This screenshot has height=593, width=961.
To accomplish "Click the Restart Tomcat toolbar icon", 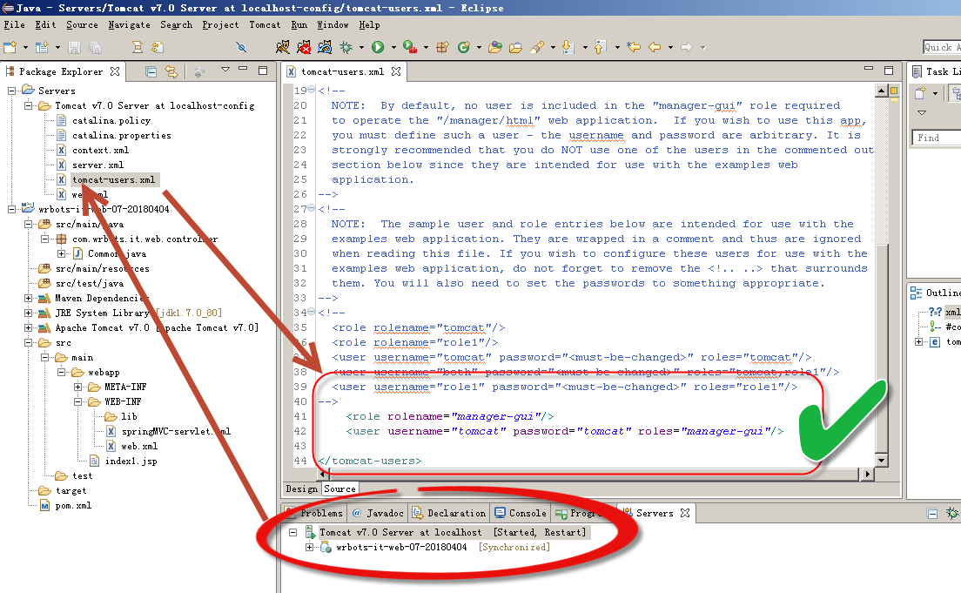I will pos(325,47).
